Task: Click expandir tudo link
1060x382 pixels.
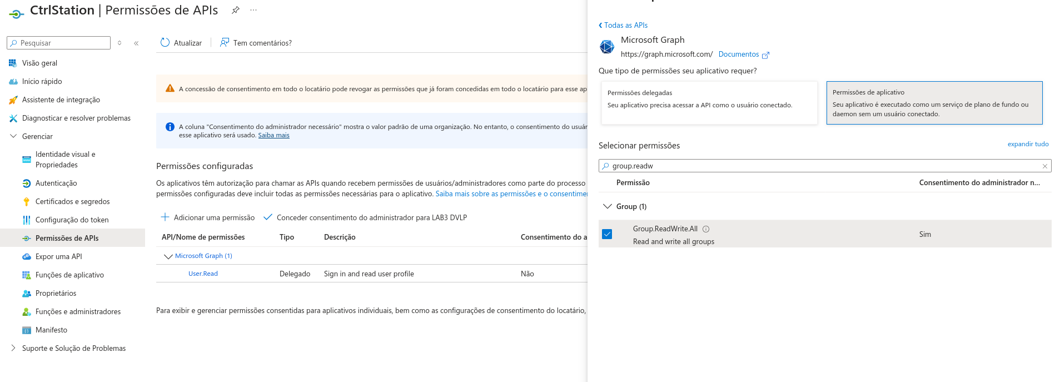Action: point(1028,144)
